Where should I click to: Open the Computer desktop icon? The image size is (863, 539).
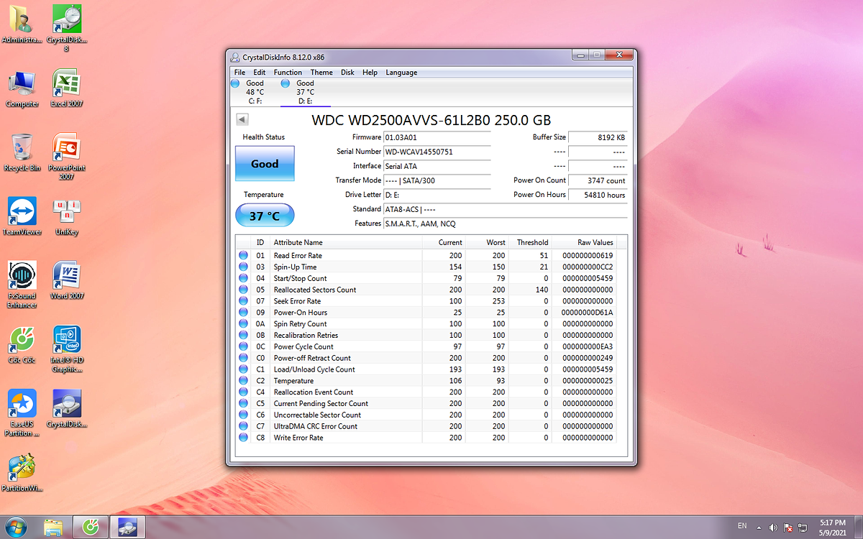pyautogui.click(x=22, y=88)
